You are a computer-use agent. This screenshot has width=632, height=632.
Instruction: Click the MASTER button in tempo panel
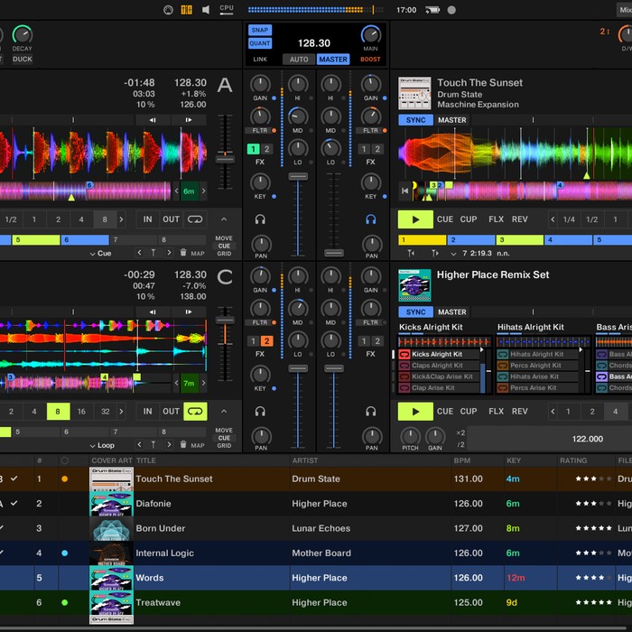[x=333, y=60]
